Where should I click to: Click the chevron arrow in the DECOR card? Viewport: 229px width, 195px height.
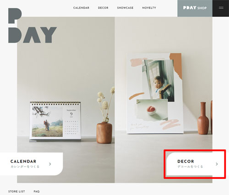(x=217, y=164)
